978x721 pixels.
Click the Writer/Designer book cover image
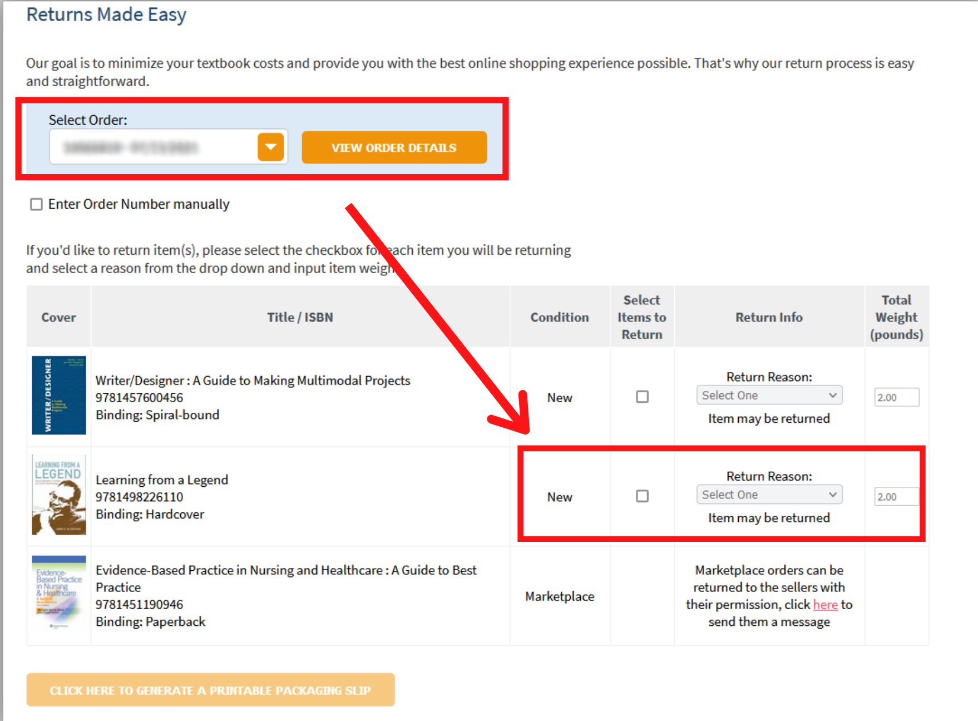point(58,396)
